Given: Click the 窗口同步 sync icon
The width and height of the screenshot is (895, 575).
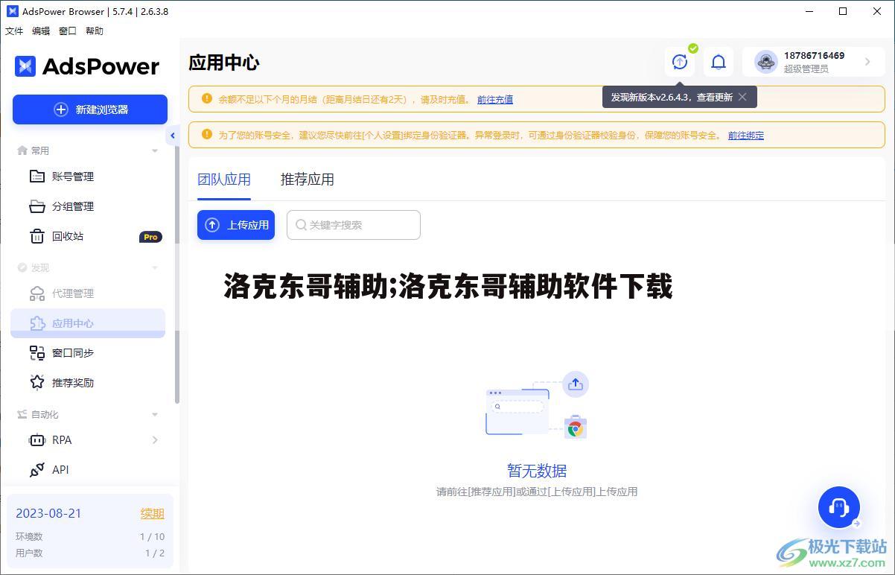Looking at the screenshot, I should 37,353.
